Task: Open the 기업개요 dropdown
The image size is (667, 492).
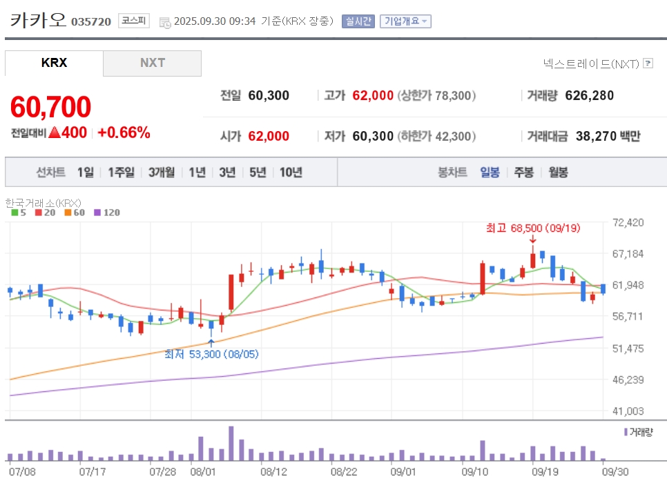Action: pos(405,21)
